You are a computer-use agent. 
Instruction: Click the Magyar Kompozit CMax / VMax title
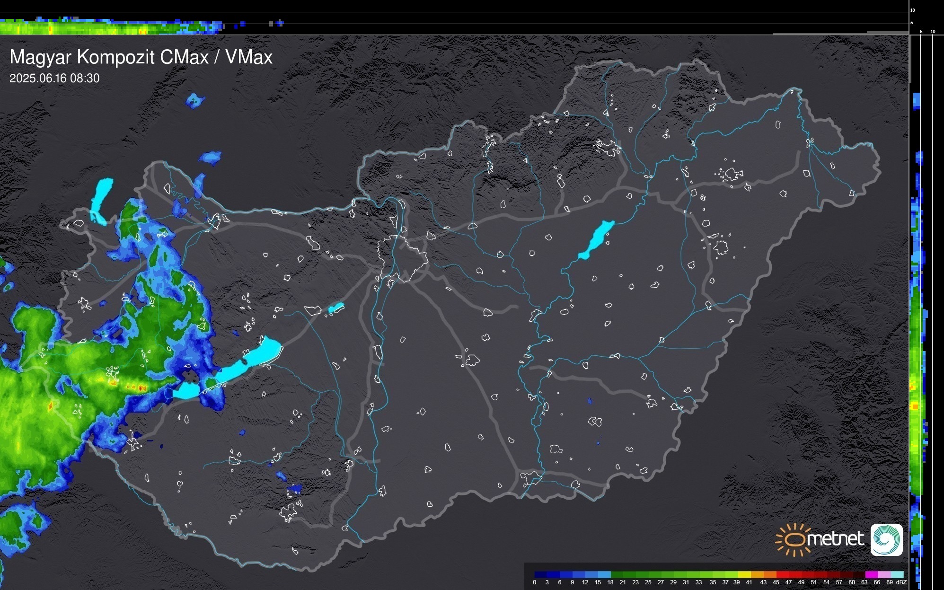(141, 57)
